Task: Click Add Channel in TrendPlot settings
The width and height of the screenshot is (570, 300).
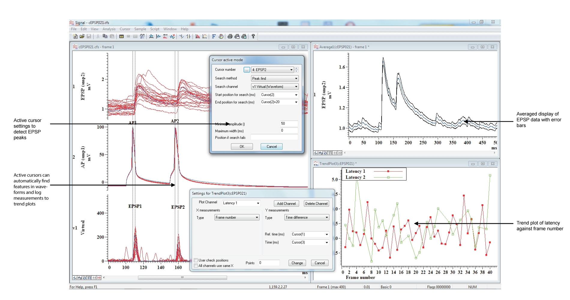Action: (286, 203)
